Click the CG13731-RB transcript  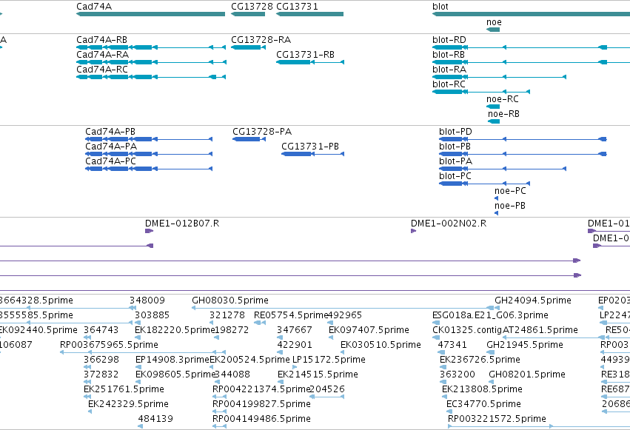point(310,62)
